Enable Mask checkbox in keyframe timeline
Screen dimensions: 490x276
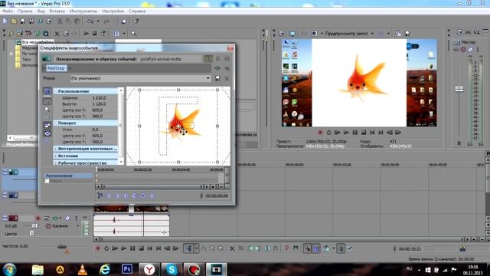point(47,181)
